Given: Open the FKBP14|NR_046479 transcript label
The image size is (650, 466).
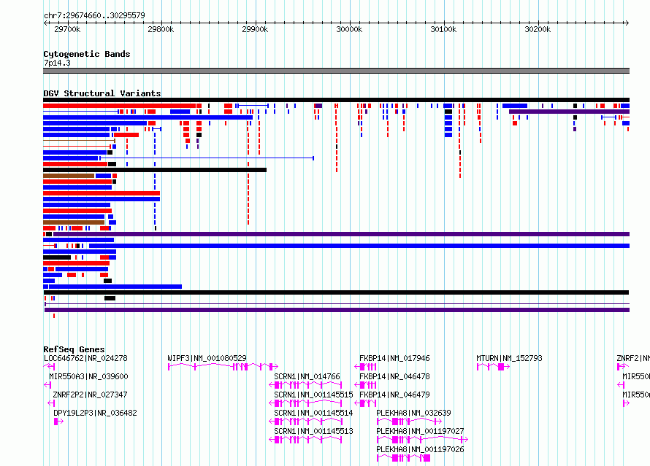Looking at the screenshot, I should (394, 395).
